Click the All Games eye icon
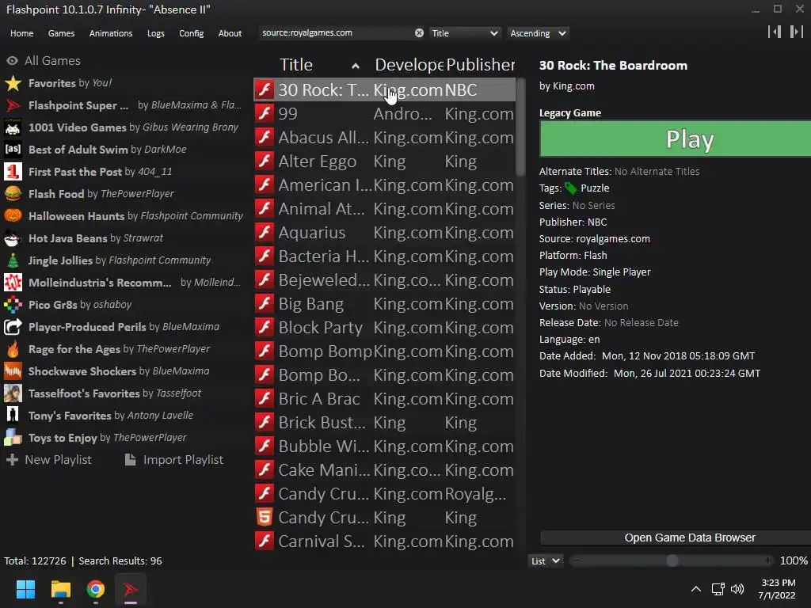The image size is (811, 608). 13,60
